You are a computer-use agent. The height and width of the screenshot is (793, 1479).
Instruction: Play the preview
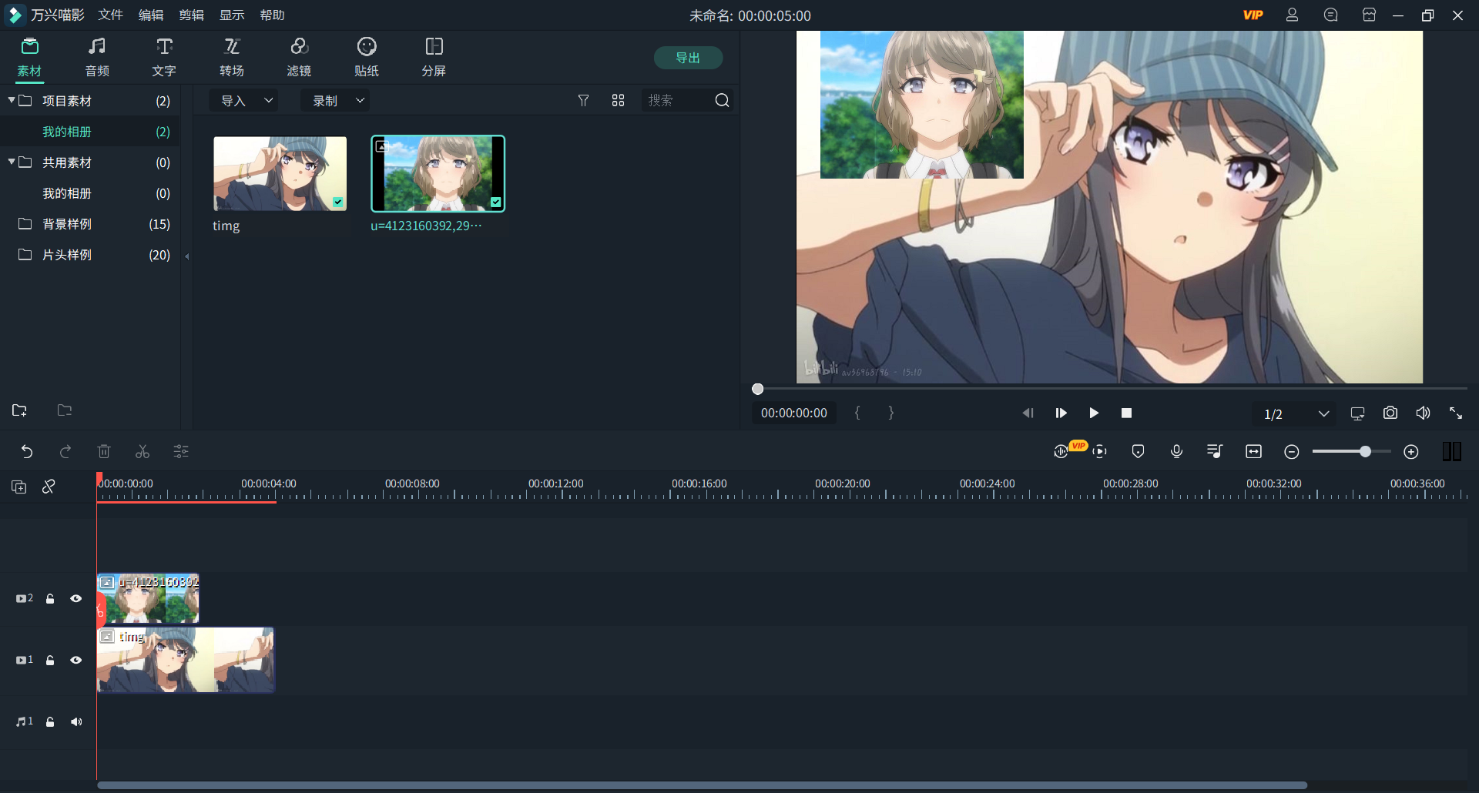pyautogui.click(x=1094, y=413)
